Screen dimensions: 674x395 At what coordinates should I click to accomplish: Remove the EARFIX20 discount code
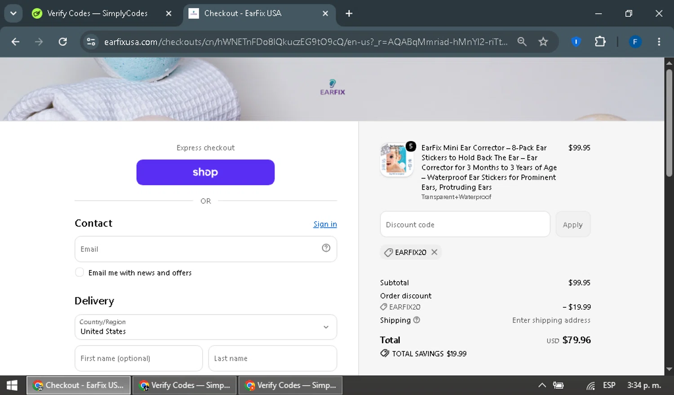tap(434, 252)
